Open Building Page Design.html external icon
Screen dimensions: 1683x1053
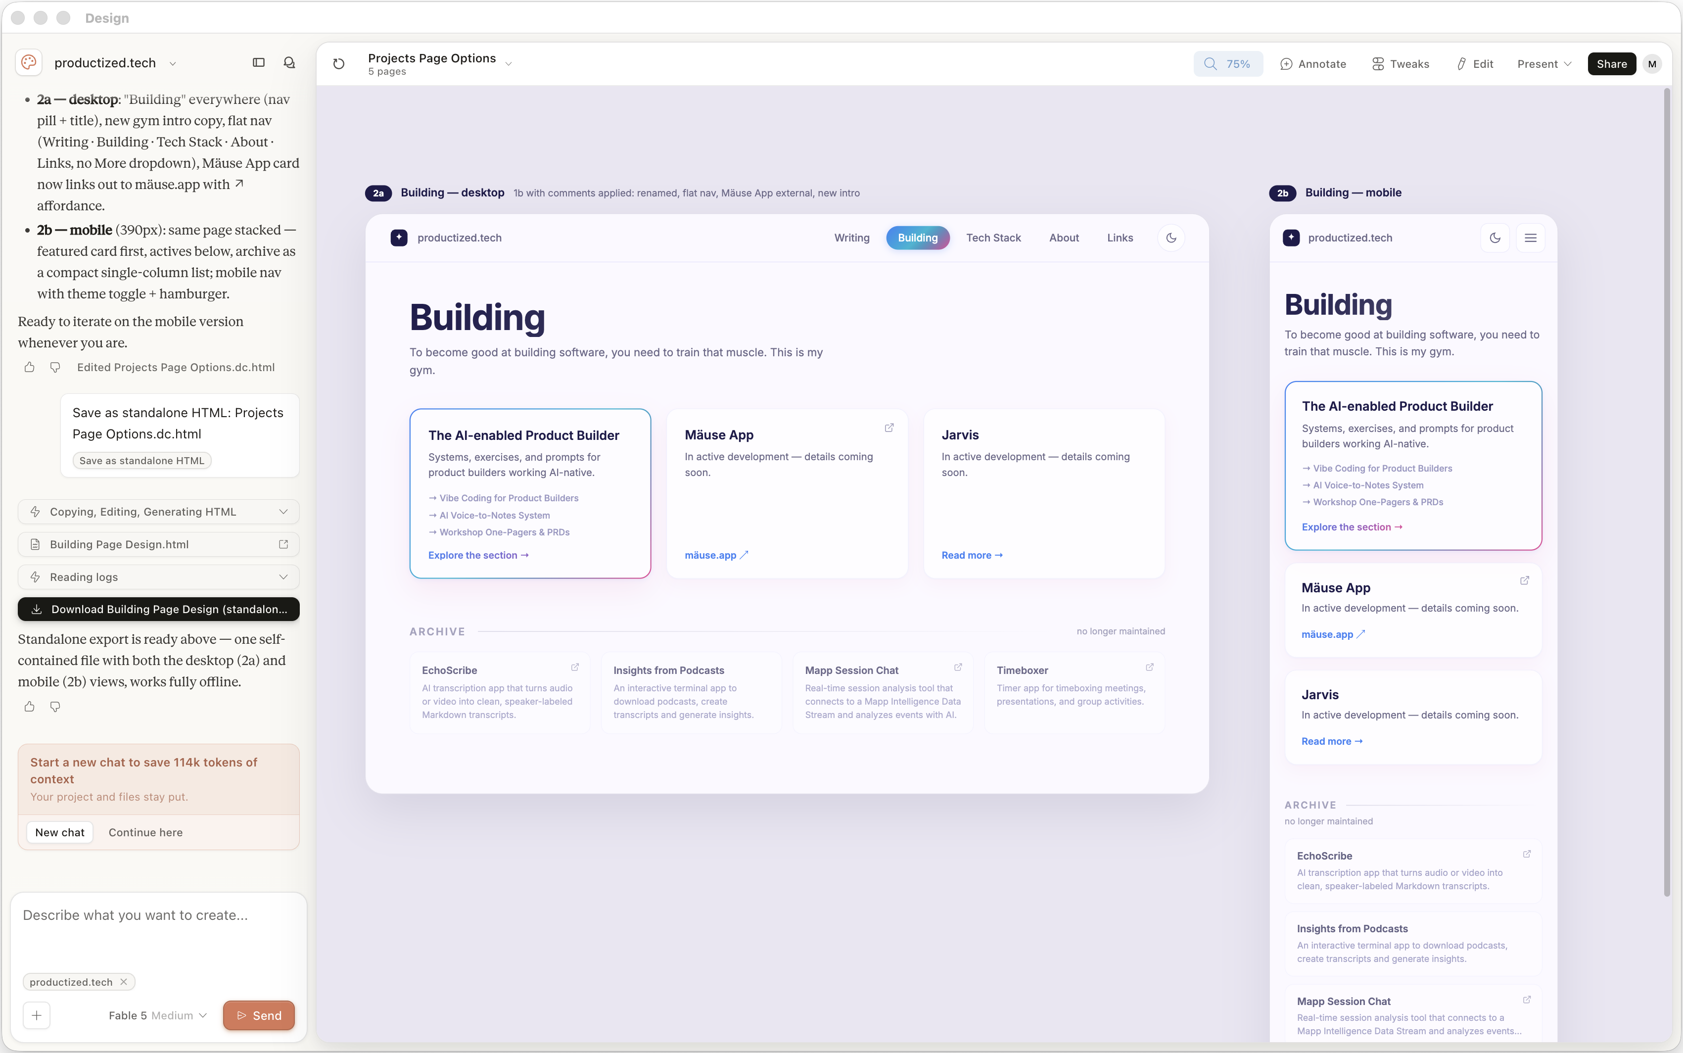(283, 544)
